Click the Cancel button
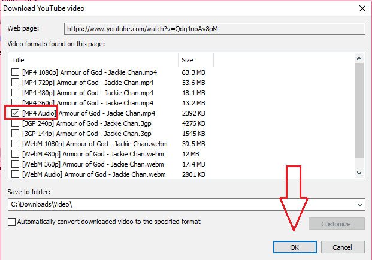 [343, 247]
